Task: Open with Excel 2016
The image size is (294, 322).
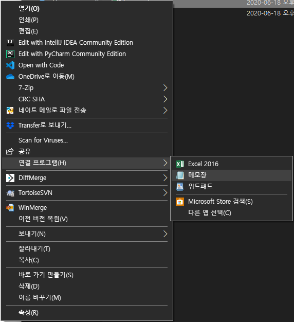Action: [231, 164]
